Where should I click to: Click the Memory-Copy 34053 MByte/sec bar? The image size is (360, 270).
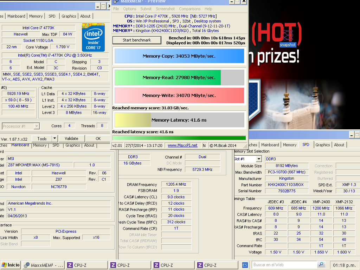179,56
